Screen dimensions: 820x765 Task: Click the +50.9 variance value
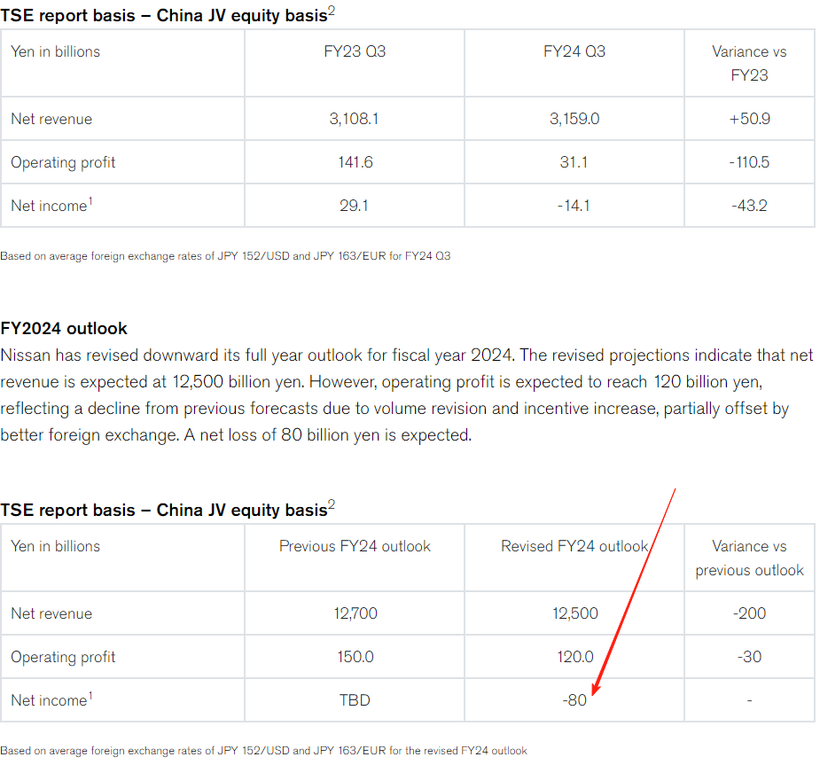click(x=749, y=119)
